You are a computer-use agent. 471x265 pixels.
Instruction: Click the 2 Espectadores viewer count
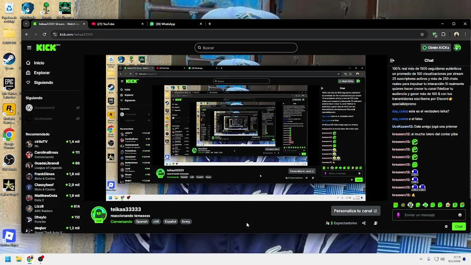[341, 223]
